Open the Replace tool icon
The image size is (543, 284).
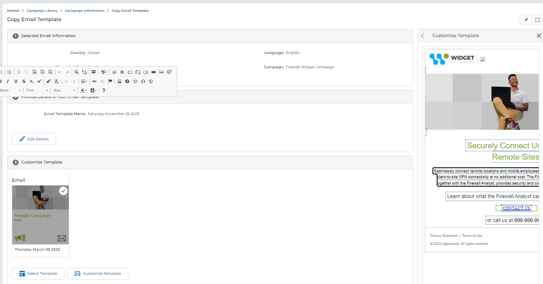pos(84,72)
